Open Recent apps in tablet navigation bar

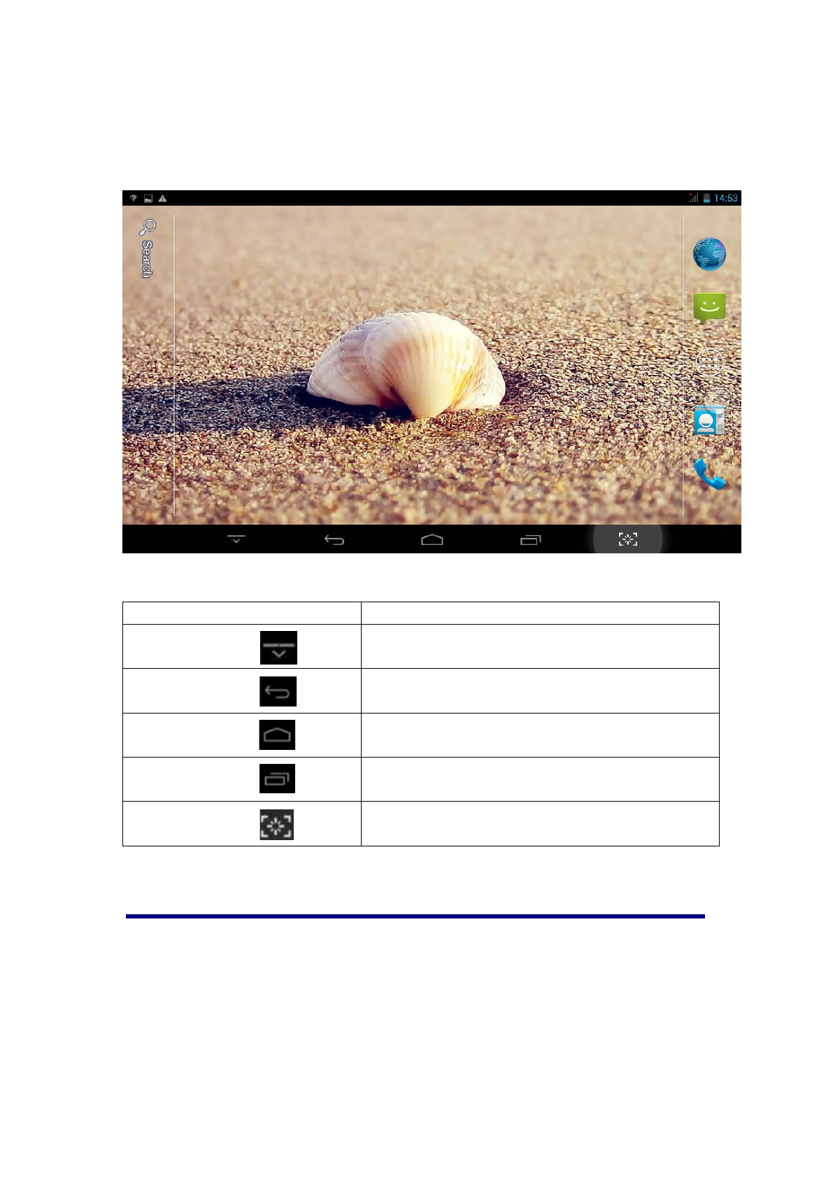pos(530,539)
